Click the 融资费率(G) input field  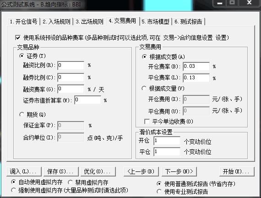(x=71, y=89)
